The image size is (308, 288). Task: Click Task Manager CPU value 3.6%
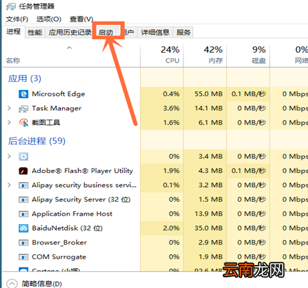(x=171, y=109)
